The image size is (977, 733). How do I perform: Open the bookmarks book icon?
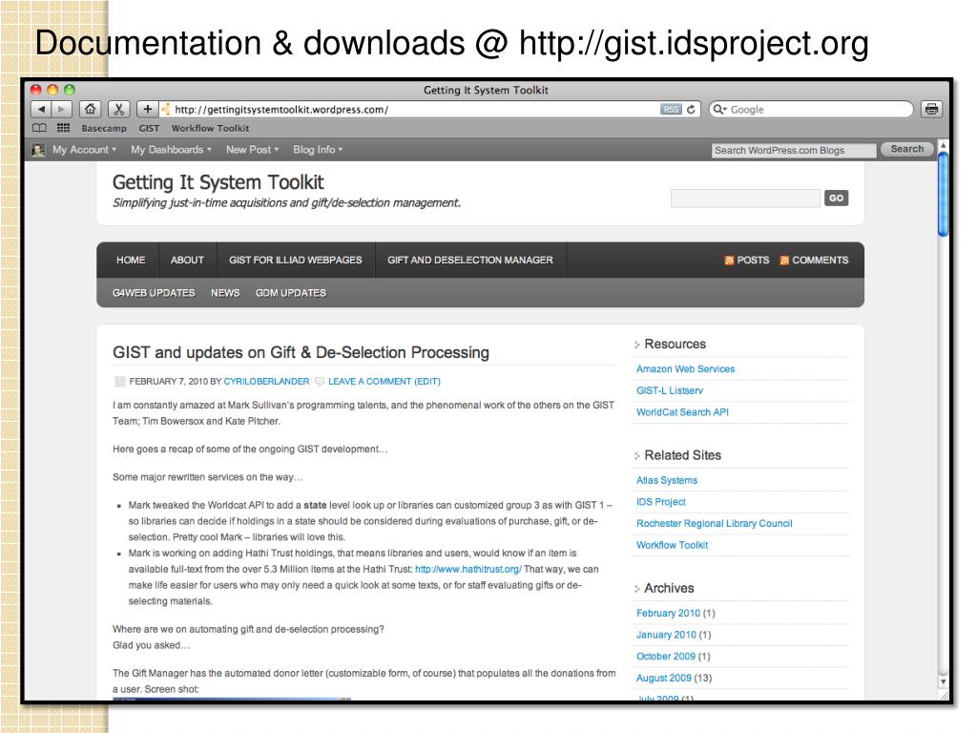(39, 128)
